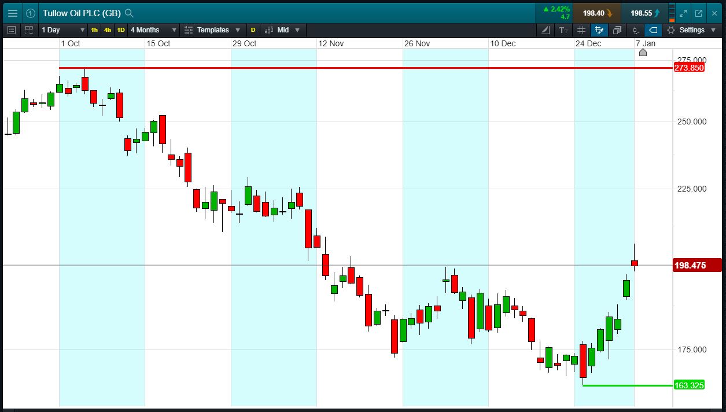Click the 250.000 price axis label
The height and width of the screenshot is (412, 726).
692,122
